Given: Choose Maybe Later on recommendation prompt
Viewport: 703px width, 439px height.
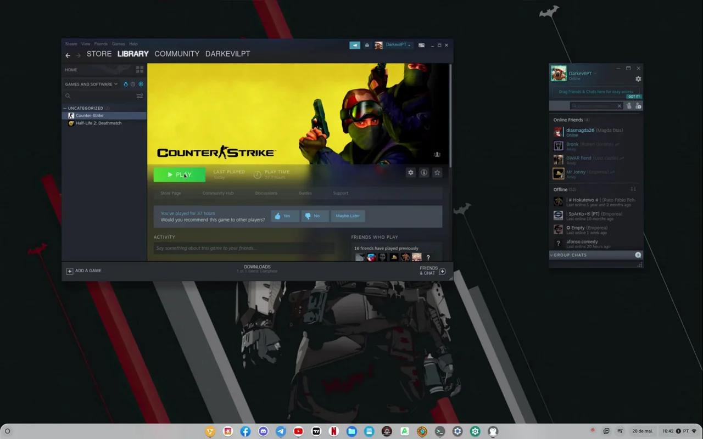Looking at the screenshot, I should click(x=348, y=216).
